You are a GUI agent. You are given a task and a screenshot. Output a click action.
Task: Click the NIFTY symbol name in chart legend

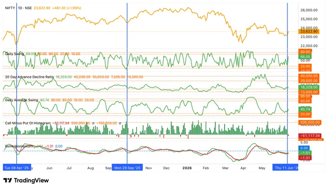[x=10, y=8]
